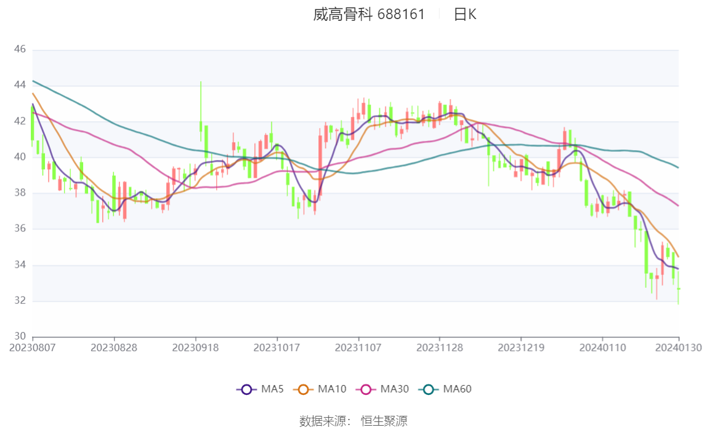Click the y-axis value 42
Screen dimensions: 707x430
20,121
